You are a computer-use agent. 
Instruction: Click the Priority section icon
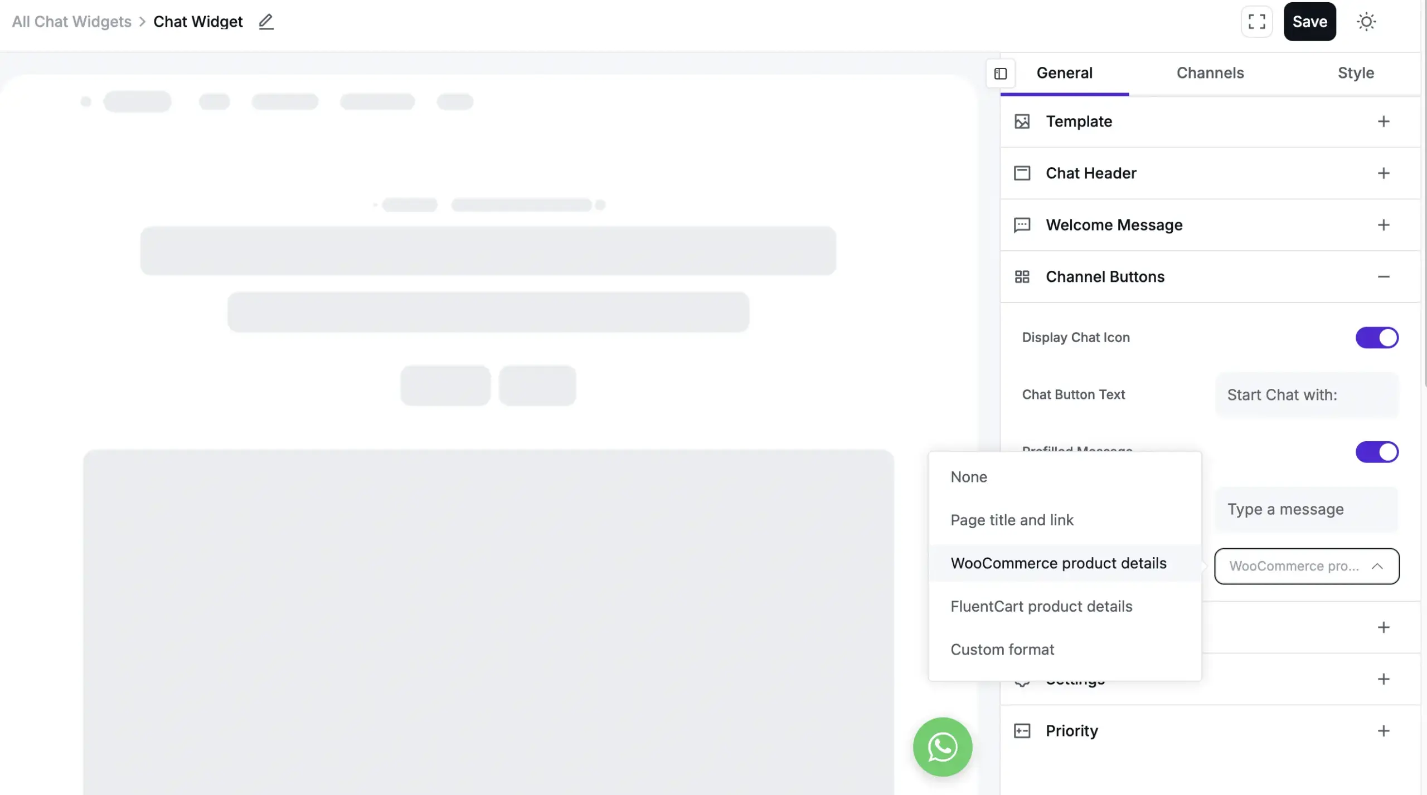[1022, 731]
